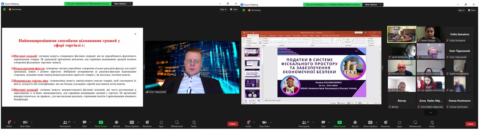Screen dimensions: 479x130
Task: Click the Leave button in left Zoom window
Action: [233, 124]
